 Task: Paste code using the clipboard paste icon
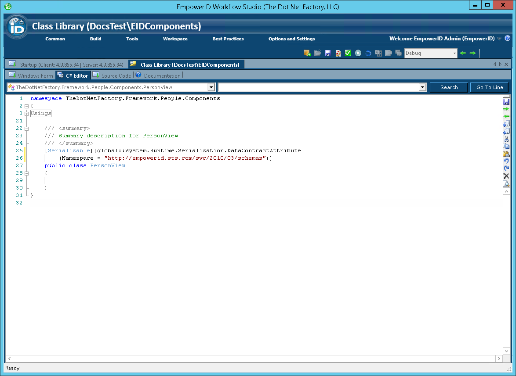point(506,154)
